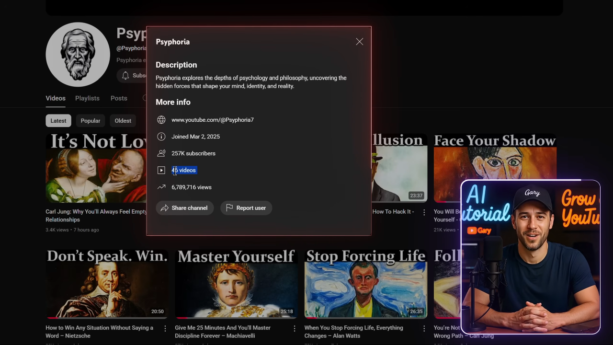
Task: Open Give Me 25 Minutes video title
Action: pyautogui.click(x=223, y=332)
